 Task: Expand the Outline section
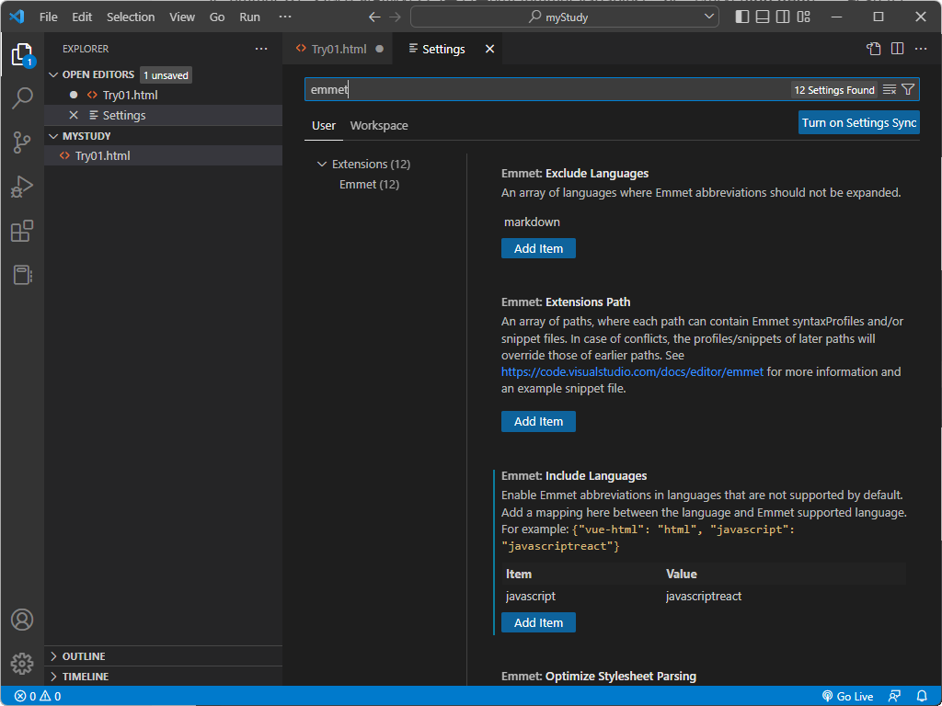coord(53,656)
